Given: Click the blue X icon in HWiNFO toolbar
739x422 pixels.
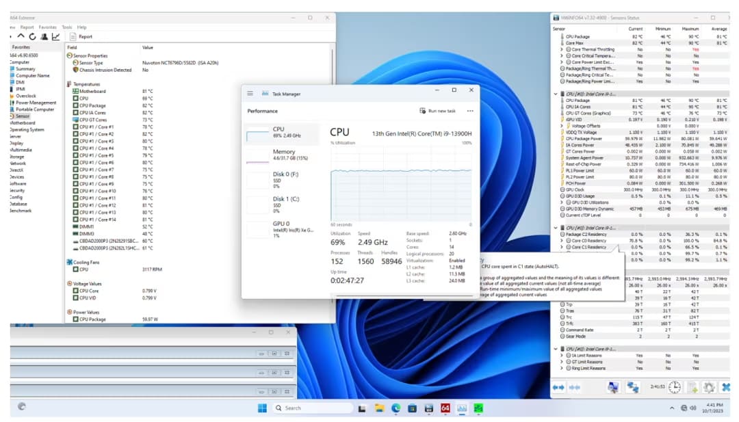Looking at the screenshot, I should coord(726,387).
